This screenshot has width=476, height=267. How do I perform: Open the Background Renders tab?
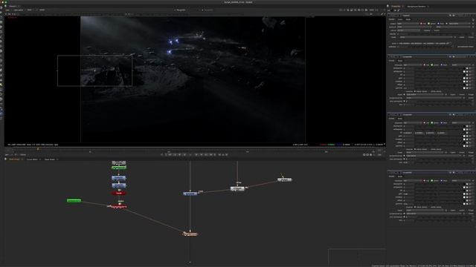click(x=416, y=7)
